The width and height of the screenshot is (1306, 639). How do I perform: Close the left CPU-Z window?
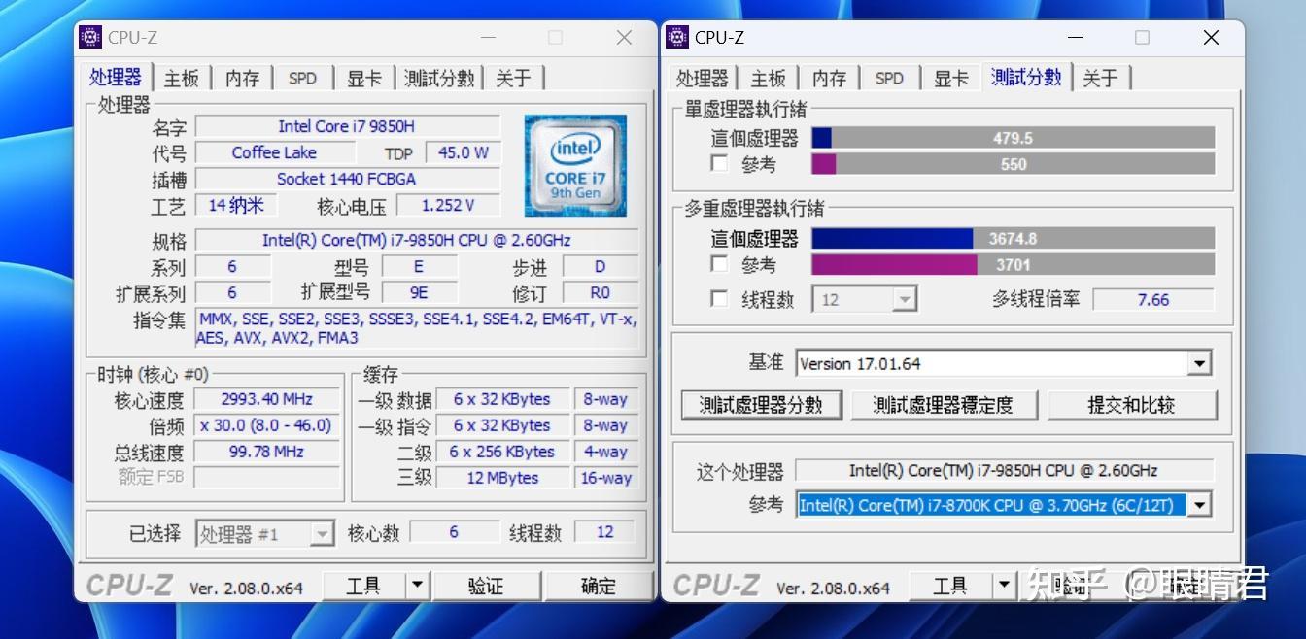pyautogui.click(x=624, y=38)
